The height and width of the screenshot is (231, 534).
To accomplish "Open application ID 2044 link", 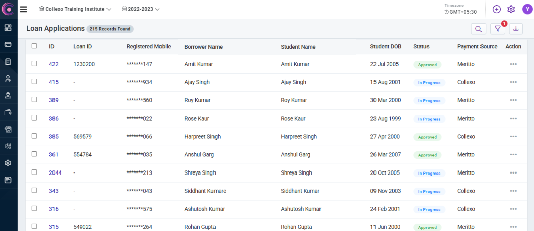I will tap(55, 173).
